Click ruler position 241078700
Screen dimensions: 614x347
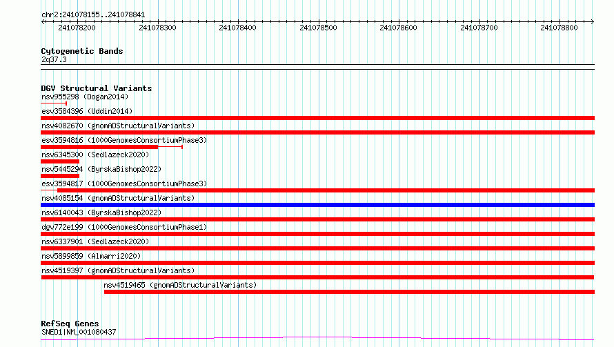click(x=479, y=28)
